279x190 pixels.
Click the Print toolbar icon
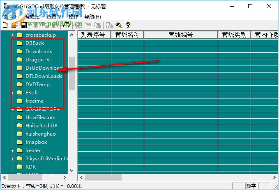point(67,25)
